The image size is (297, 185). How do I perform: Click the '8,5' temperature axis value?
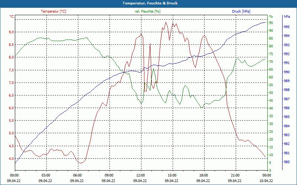point(12,45)
